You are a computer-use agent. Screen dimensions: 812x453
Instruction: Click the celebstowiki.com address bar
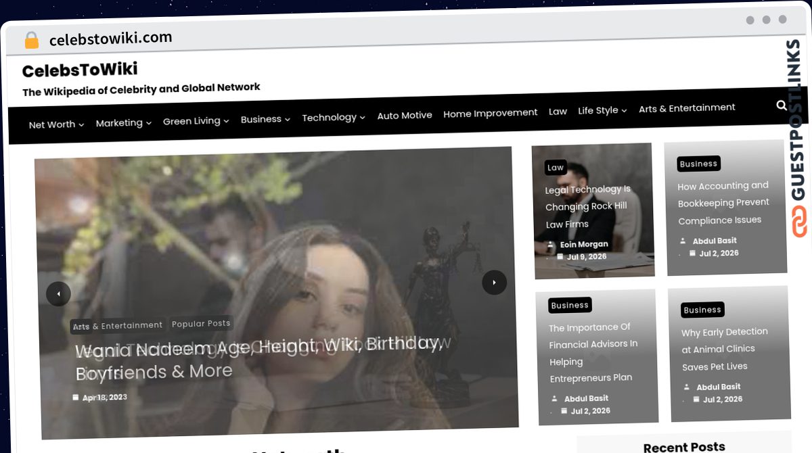pyautogui.click(x=111, y=39)
